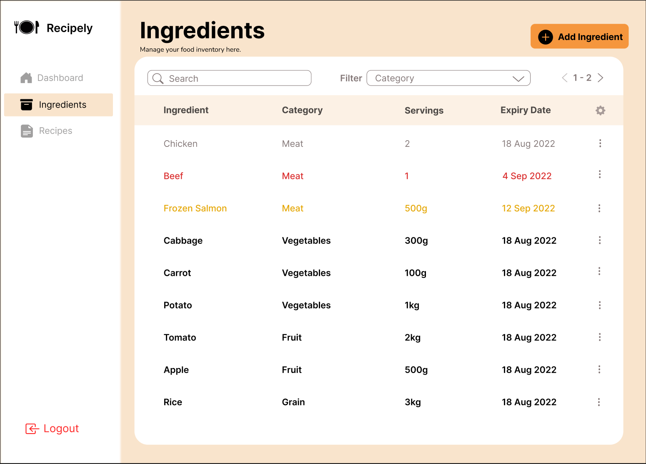Select the Rice ingredient name

tap(173, 402)
